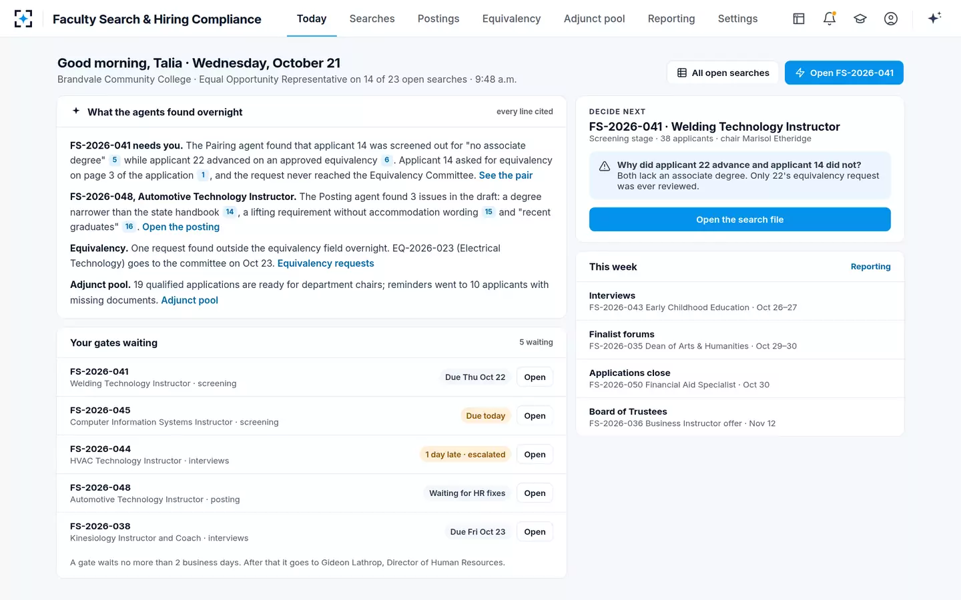Select the Applications close row

click(740, 379)
